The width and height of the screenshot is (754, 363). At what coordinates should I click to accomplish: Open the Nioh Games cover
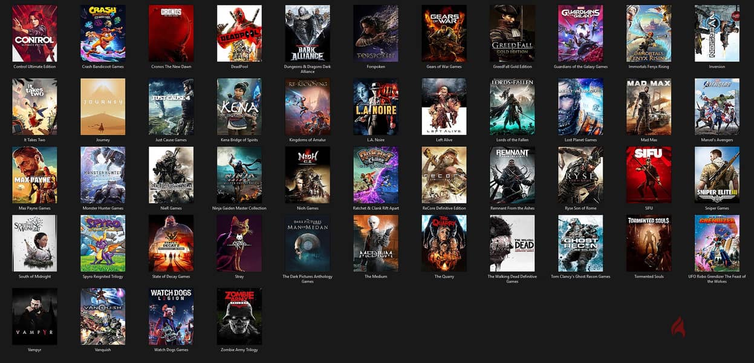[308, 175]
